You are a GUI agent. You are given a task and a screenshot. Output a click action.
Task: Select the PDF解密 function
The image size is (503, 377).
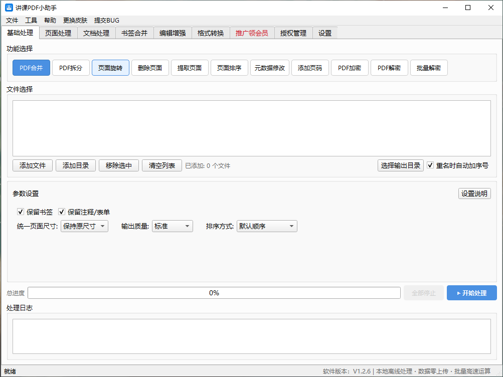click(389, 68)
